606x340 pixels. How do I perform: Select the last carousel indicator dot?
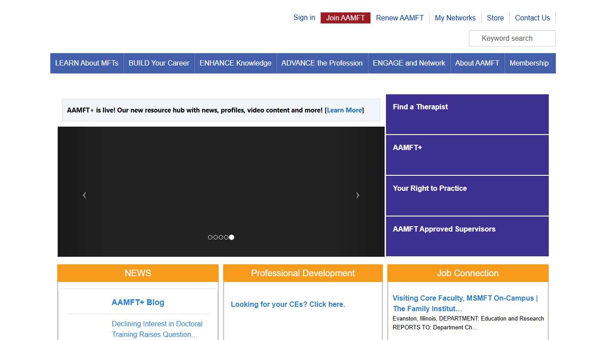point(231,237)
